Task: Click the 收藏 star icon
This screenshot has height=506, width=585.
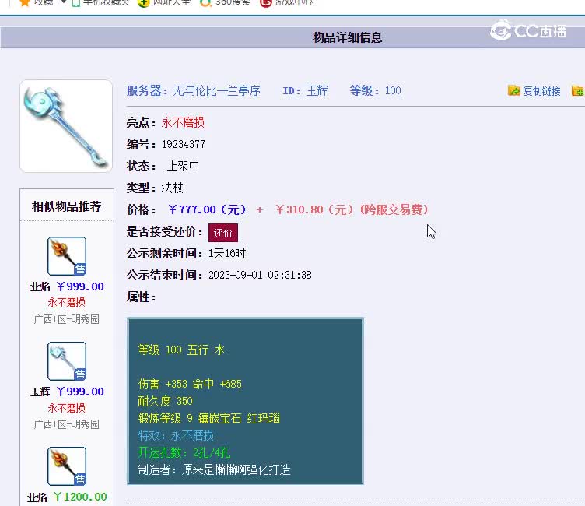Action: pyautogui.click(x=25, y=3)
